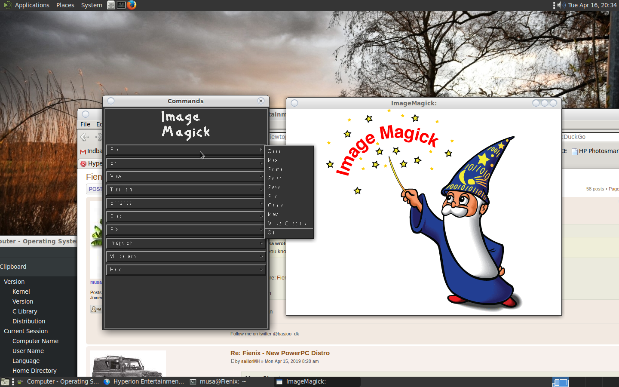The image size is (619, 387).
Task: Select C Library in the system info sidebar
Action: click(x=25, y=311)
